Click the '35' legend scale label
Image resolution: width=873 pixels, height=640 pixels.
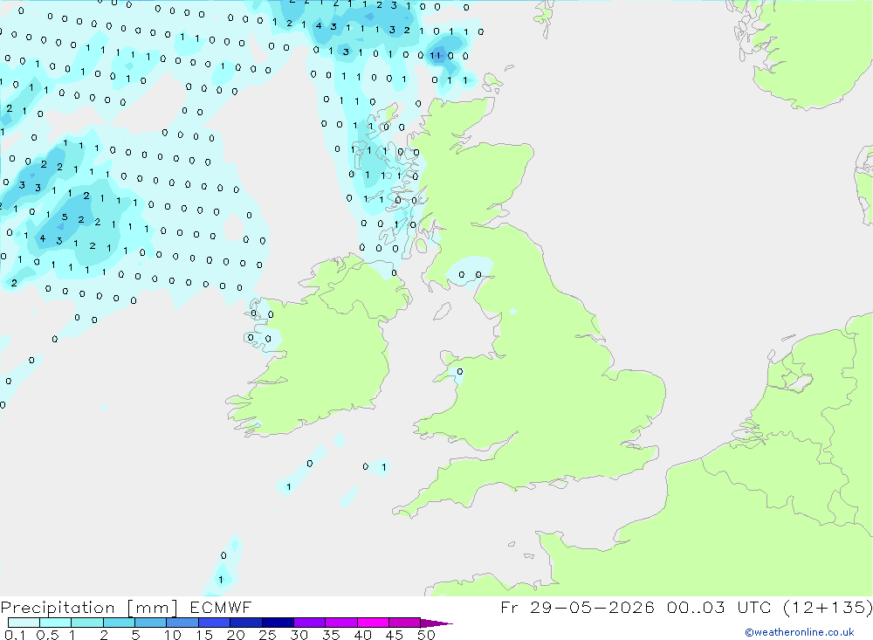coord(331,635)
